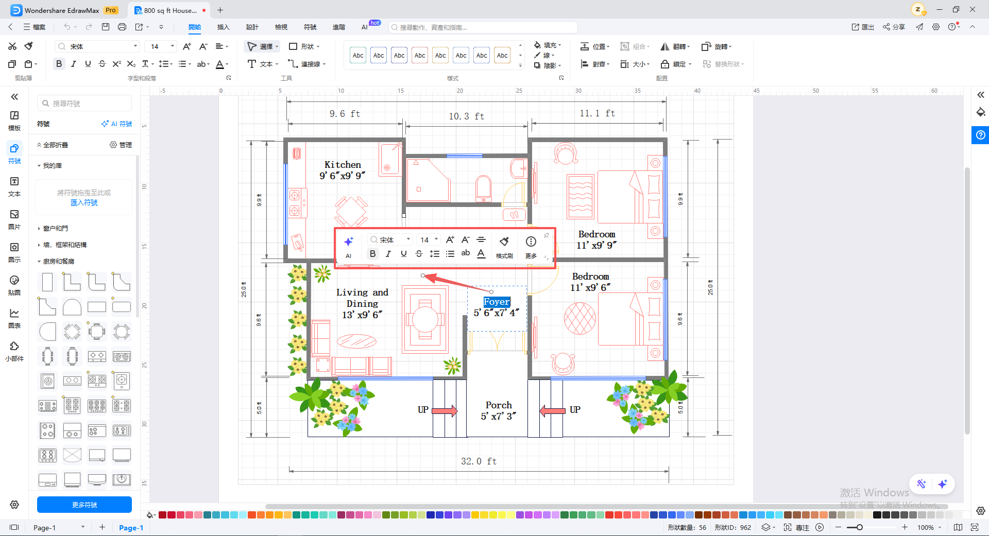Image resolution: width=989 pixels, height=536 pixels.
Task: Toggle Strikethrough in the ribbon
Action: [x=103, y=64]
